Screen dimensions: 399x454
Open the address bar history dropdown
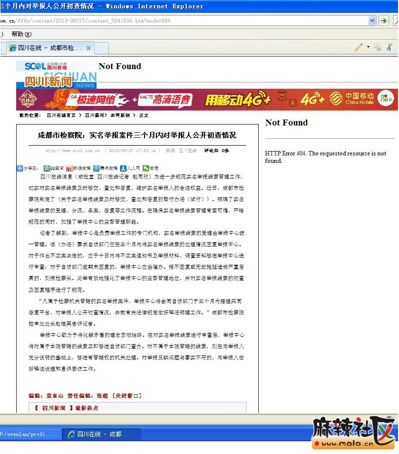372,21
